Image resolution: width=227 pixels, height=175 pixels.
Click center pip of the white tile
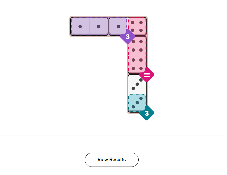(x=137, y=84)
